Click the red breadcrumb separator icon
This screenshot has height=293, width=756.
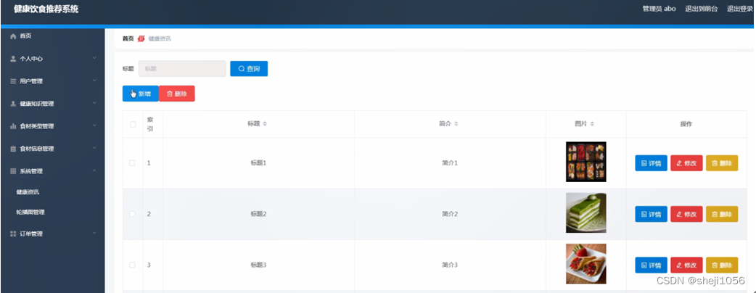pos(141,38)
